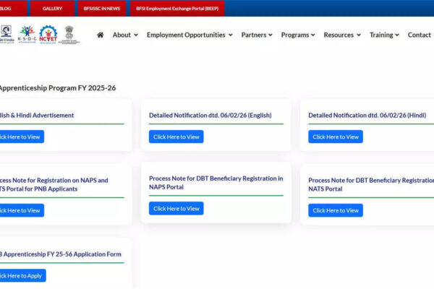Viewport: 434px width, 289px height.
Task: View DBT Beneficiary Registration NAPS Portal note
Action: click(x=176, y=209)
